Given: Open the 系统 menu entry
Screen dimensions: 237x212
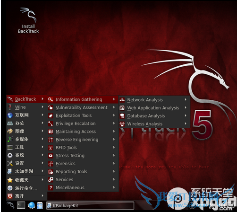Looking at the screenshot, I should coord(26,155).
